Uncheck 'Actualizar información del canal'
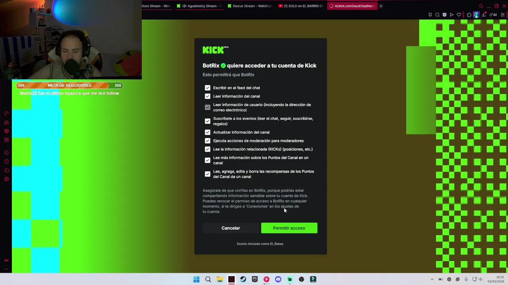 click(x=208, y=132)
